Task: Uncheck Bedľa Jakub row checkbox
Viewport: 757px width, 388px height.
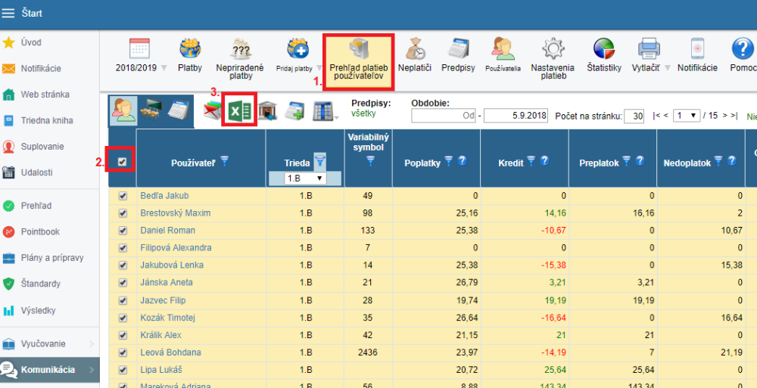Action: click(x=123, y=196)
